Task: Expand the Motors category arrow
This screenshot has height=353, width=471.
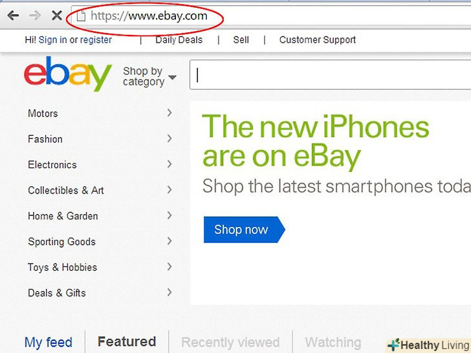Action: click(170, 113)
